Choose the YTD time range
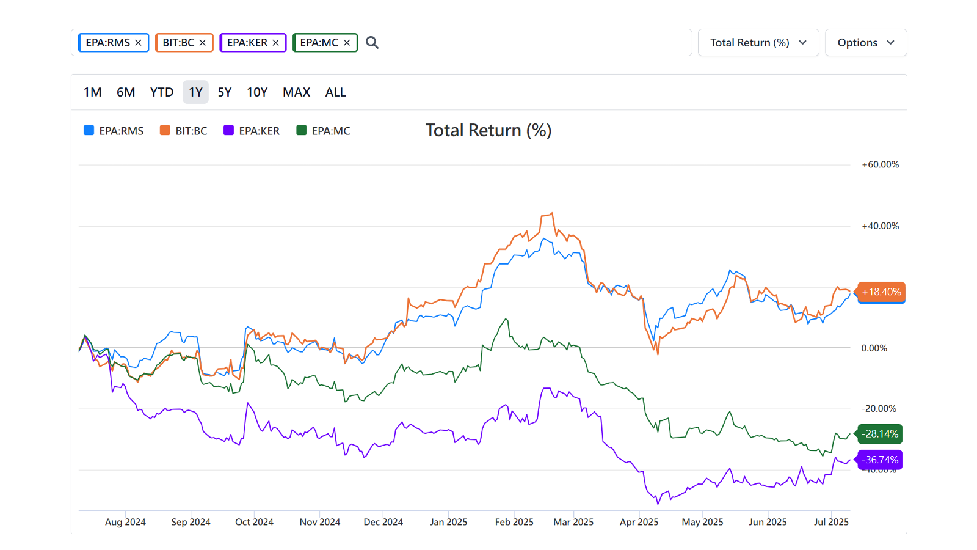Viewport: 977px width, 550px height. (x=162, y=92)
